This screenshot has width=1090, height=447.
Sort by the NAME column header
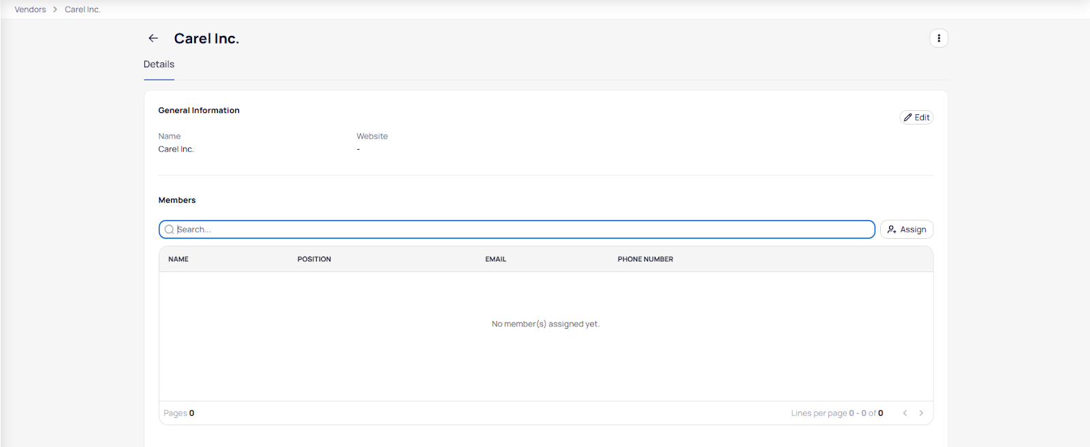[178, 259]
